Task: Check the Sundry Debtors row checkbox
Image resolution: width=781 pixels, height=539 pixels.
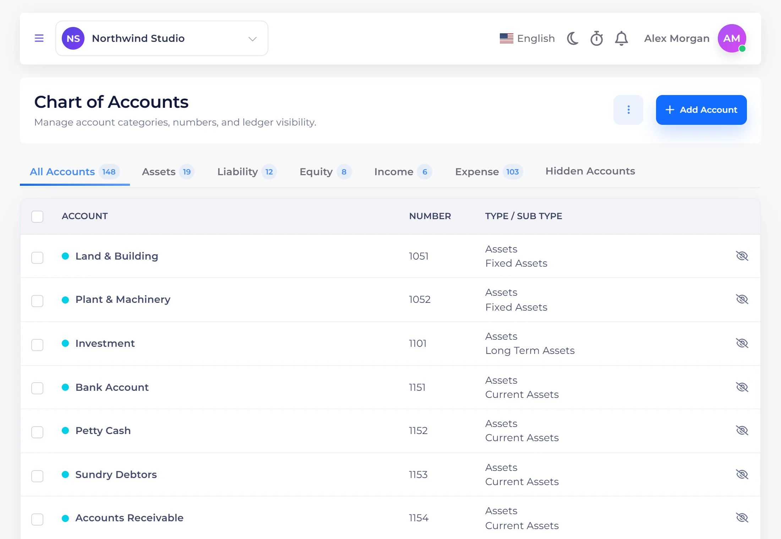Action: click(37, 476)
